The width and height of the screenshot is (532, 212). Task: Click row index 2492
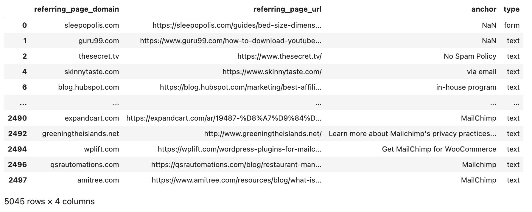tap(17, 134)
